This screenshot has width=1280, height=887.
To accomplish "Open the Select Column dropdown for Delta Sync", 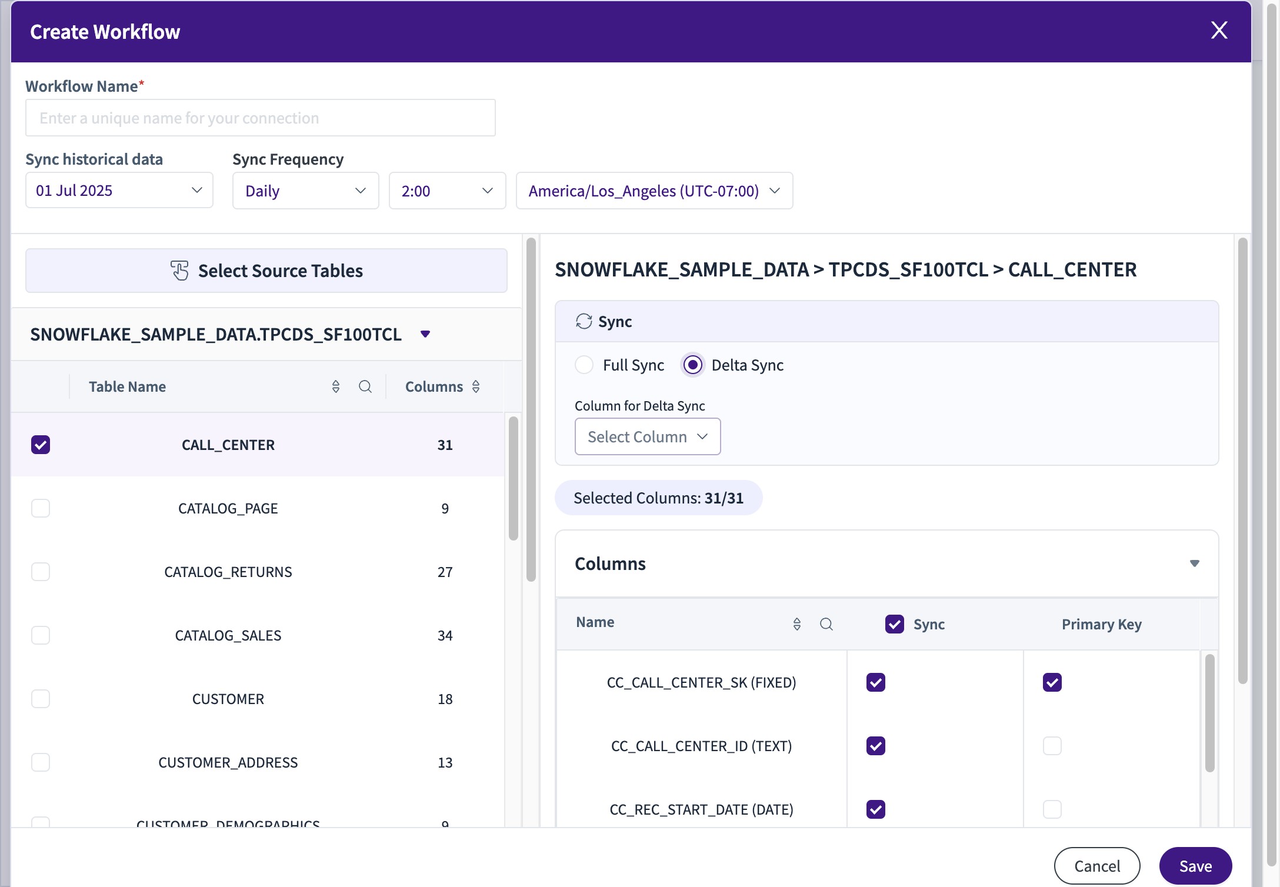I will 647,436.
